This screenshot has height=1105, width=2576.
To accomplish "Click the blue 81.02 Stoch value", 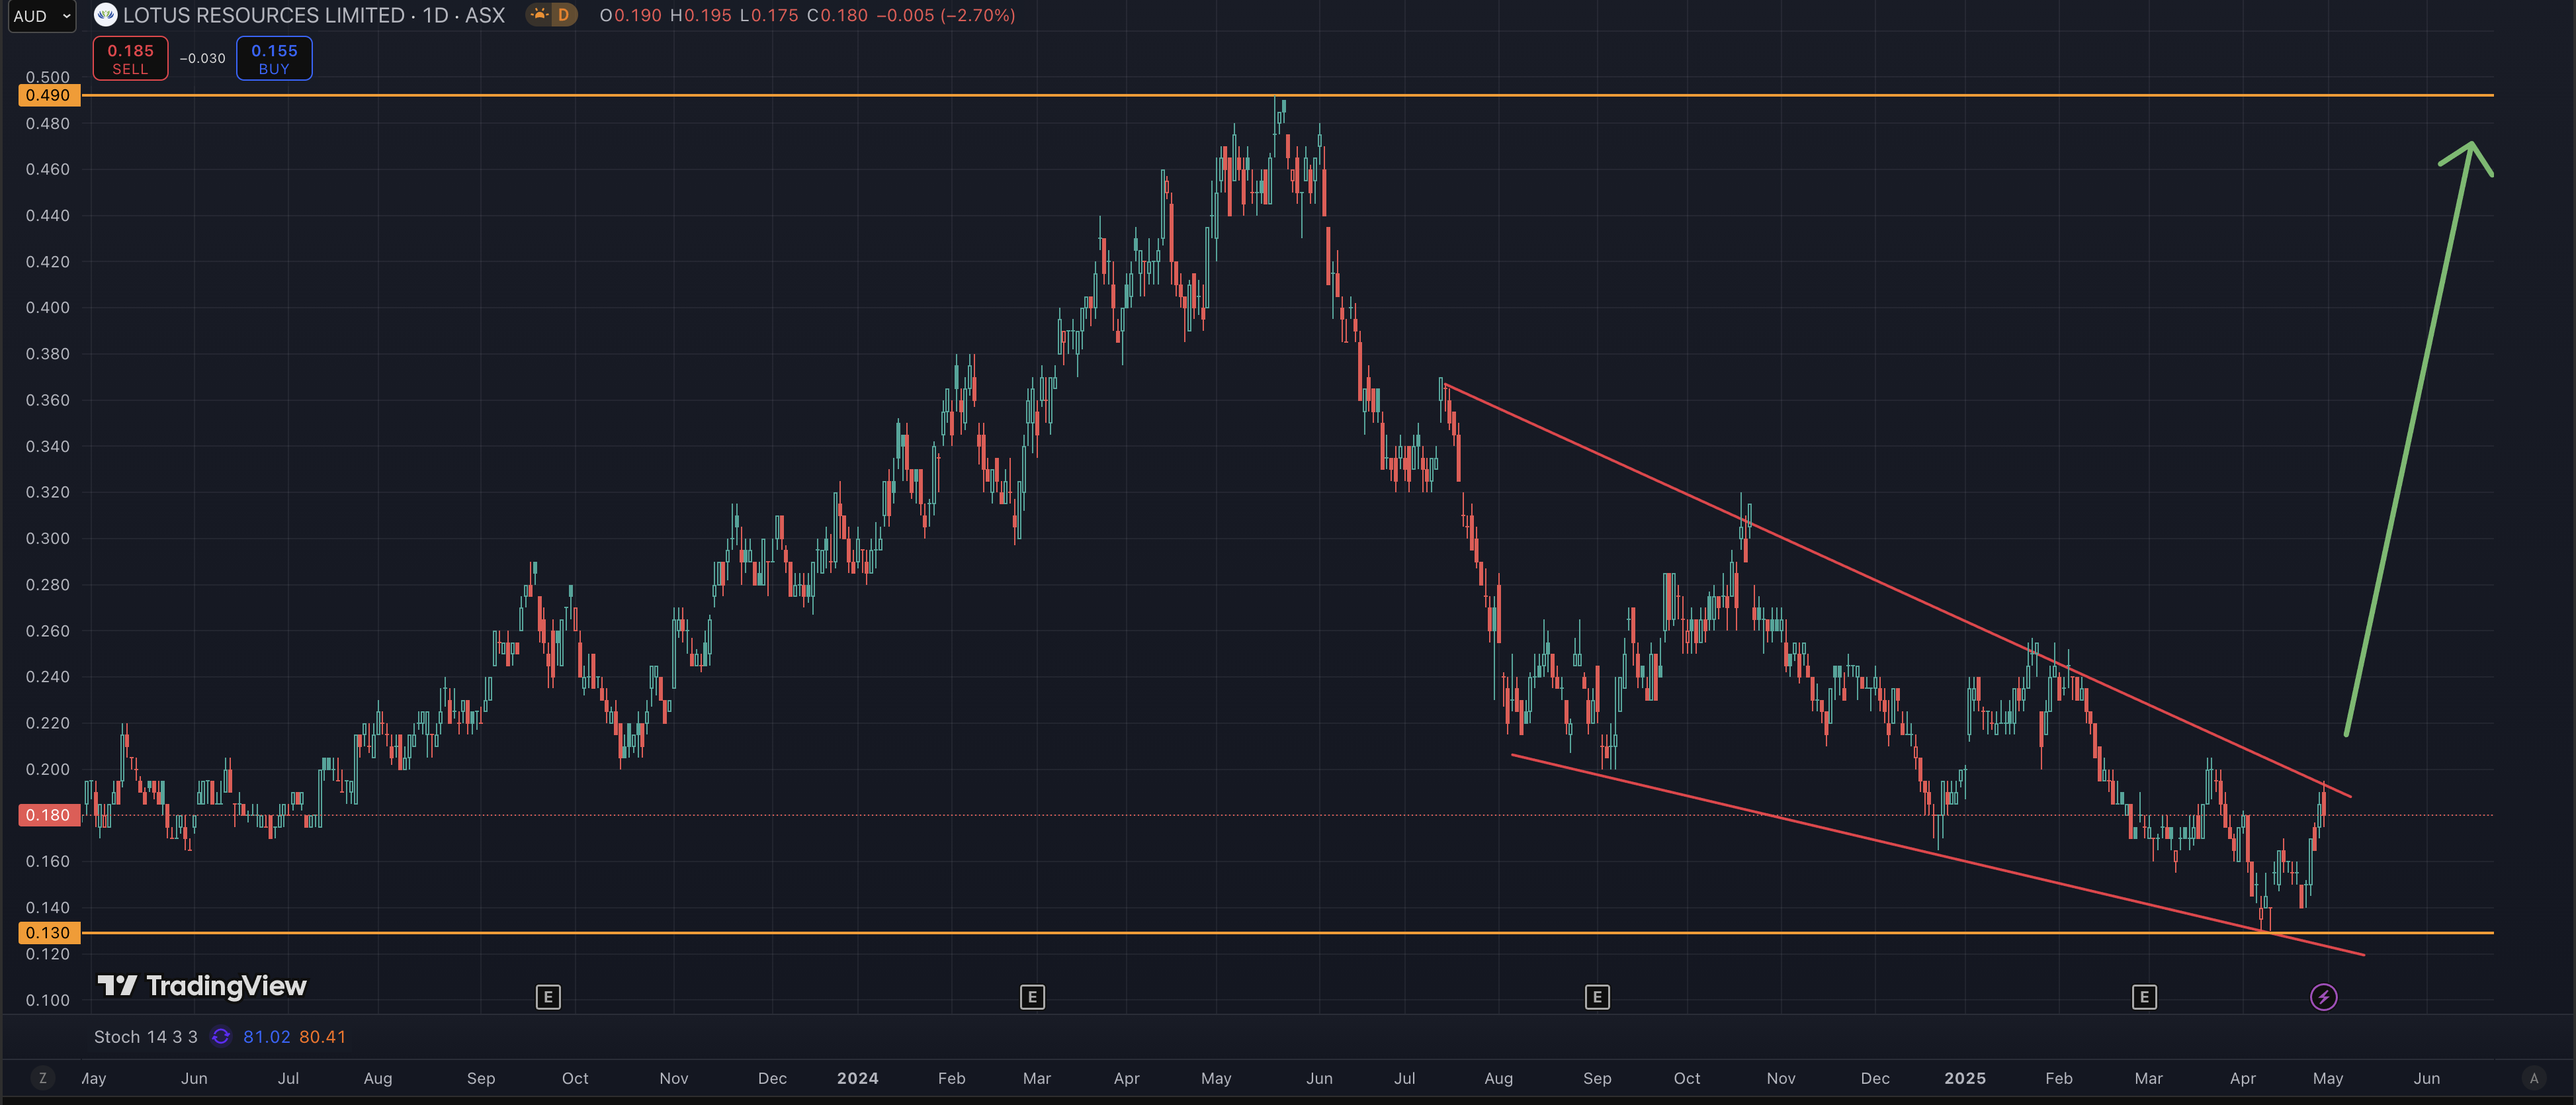I will pos(266,1036).
